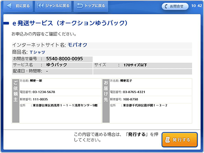204x153 pixels.
Task: Click the ご依頼主 sender panel header
Action: (x=16, y=101)
